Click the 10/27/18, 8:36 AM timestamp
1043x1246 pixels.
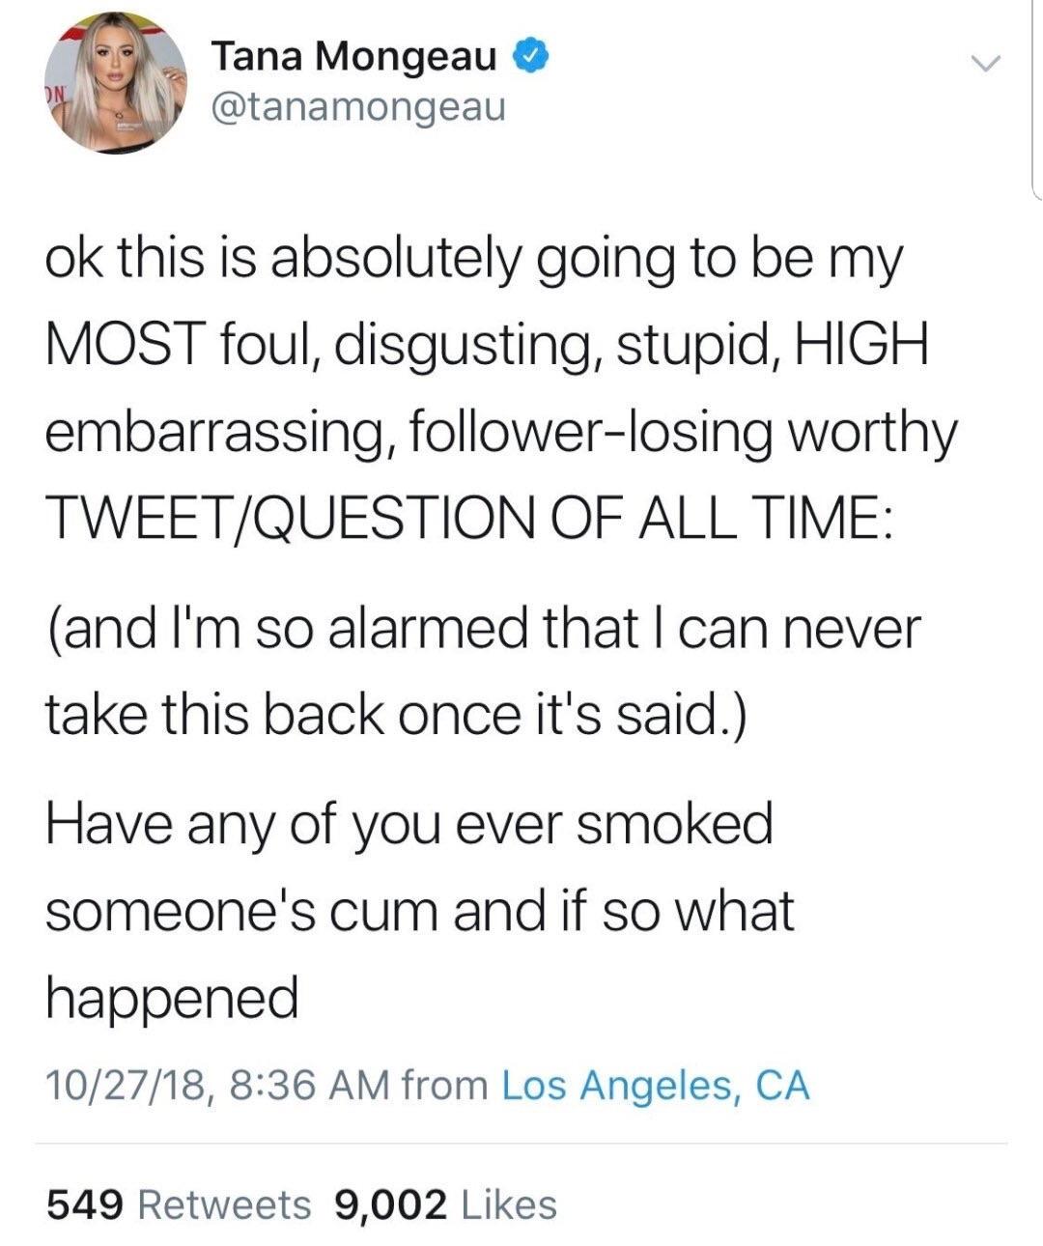[x=217, y=1086]
